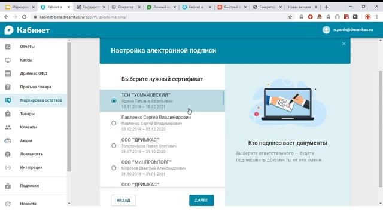
Task: Open the Акции icon
Action: 8,140
